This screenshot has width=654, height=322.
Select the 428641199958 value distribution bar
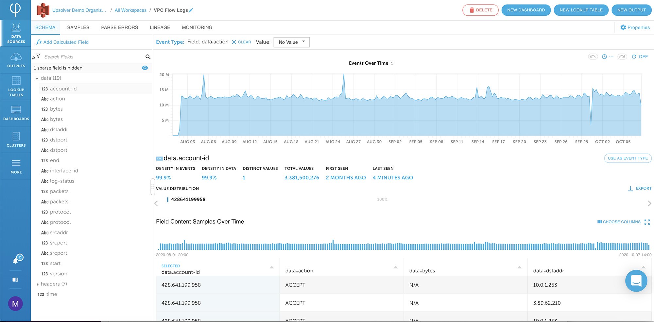point(188,199)
